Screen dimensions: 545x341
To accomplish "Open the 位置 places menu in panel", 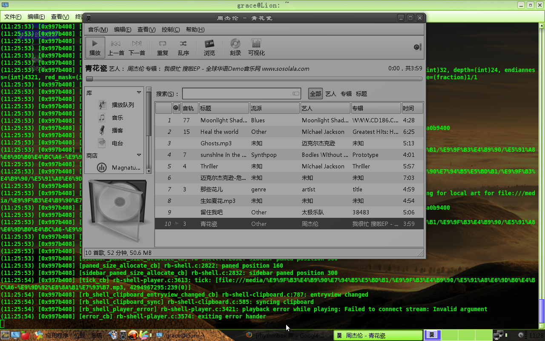I will coord(80,335).
